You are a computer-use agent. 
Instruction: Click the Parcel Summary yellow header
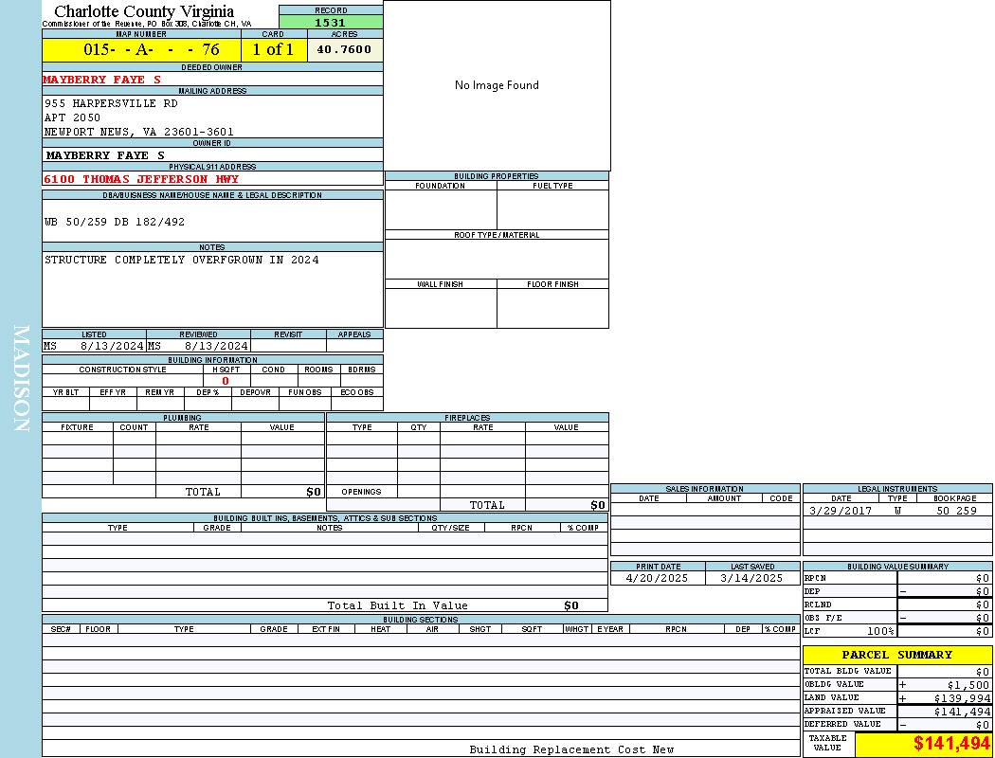click(x=896, y=655)
